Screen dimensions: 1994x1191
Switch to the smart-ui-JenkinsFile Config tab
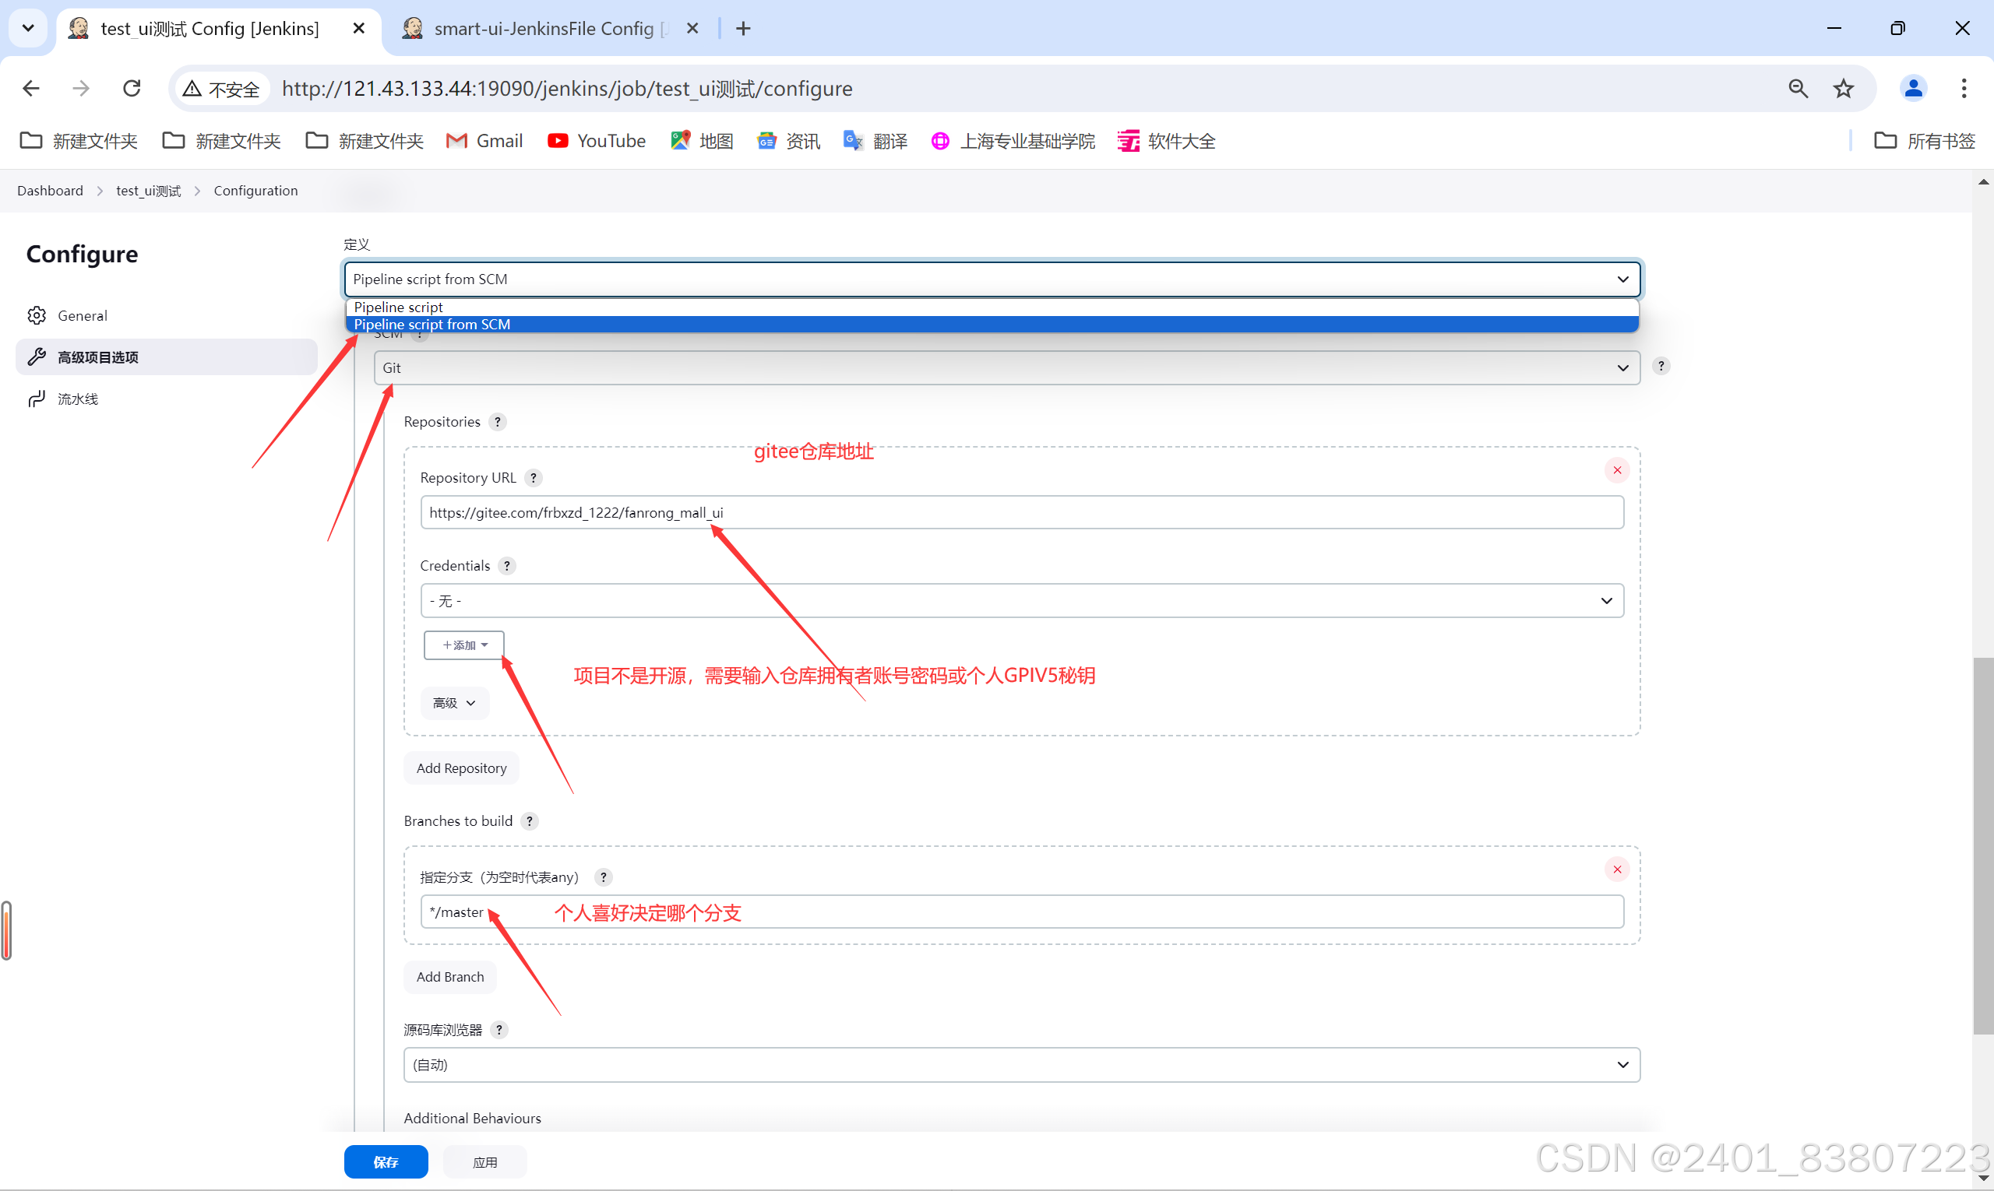(x=534, y=28)
